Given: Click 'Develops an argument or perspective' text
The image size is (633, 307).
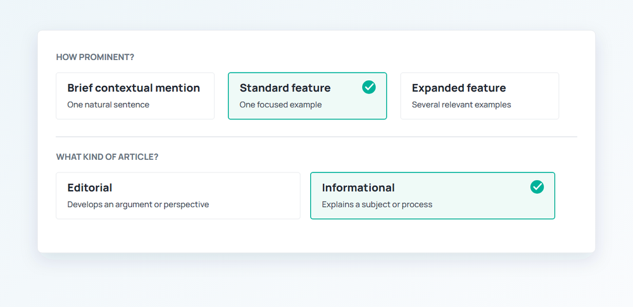Looking at the screenshot, I should [x=138, y=205].
